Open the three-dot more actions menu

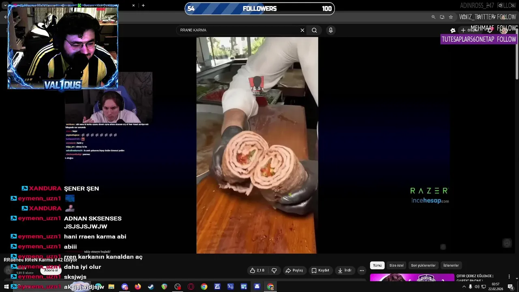coord(362,271)
